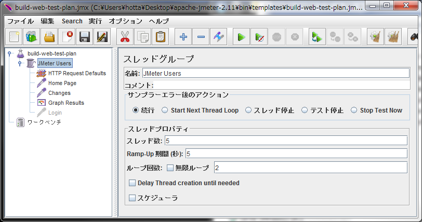The height and width of the screenshot is (222, 422).
Task: Maximize the JMeter window
Action: pos(387,6)
